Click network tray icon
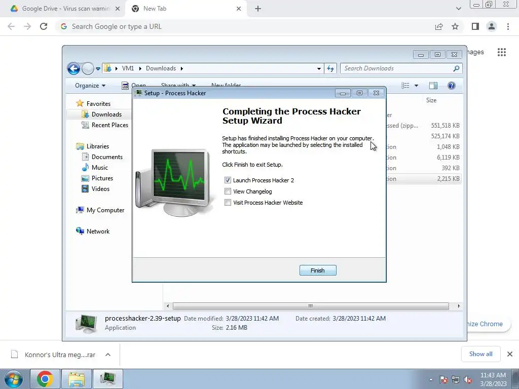The image size is (519, 389). (456, 379)
